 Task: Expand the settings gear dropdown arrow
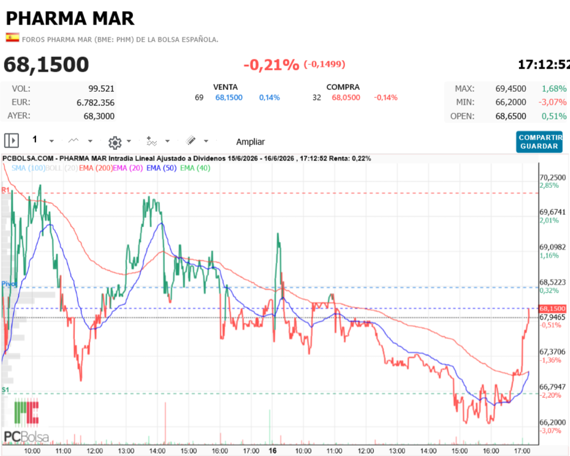pyautogui.click(x=129, y=141)
